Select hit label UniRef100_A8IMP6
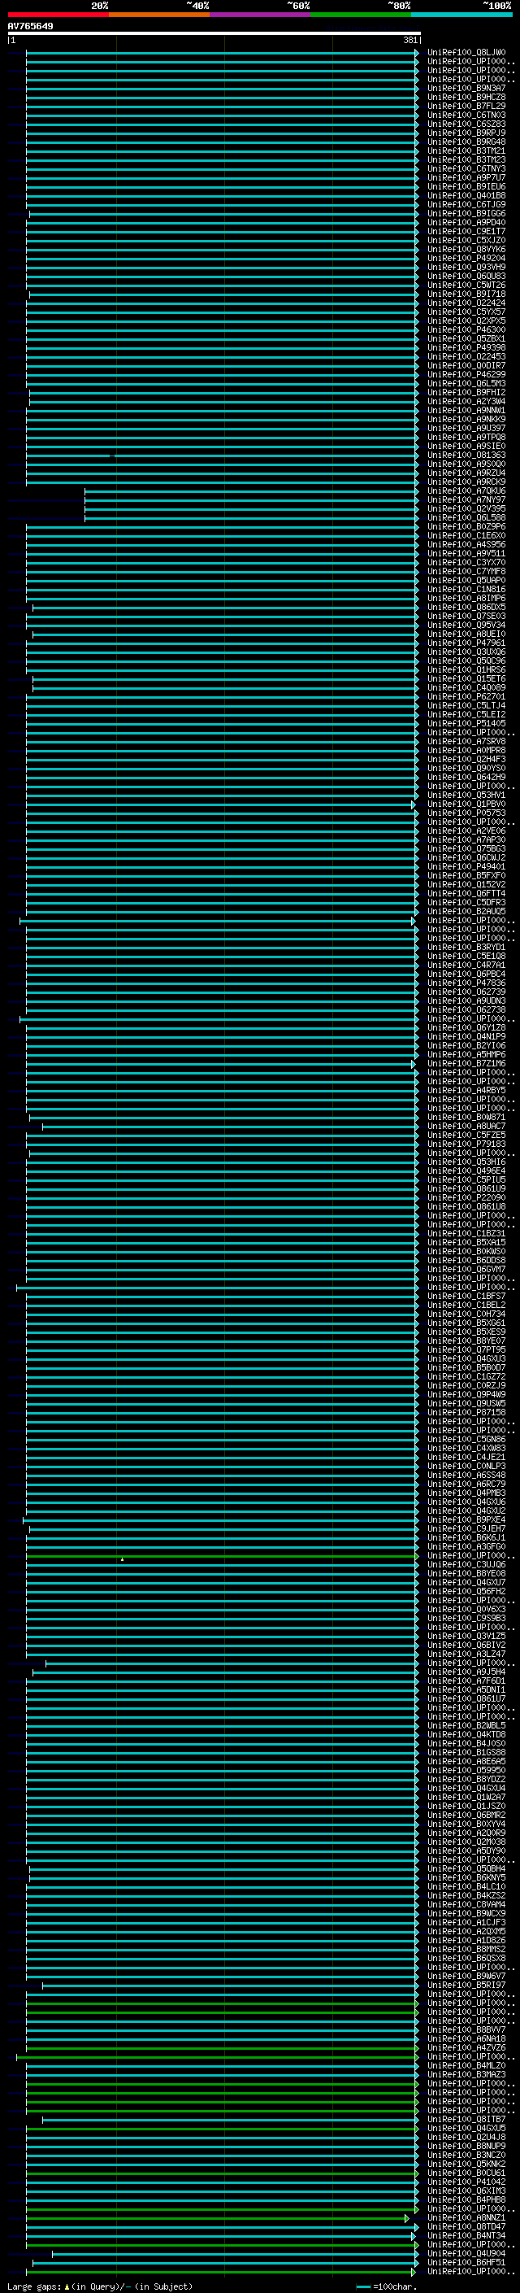 click(466, 598)
